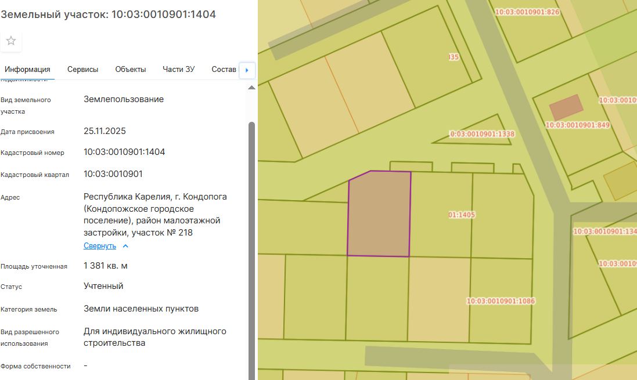
Task: Click parcel labeled 10:03:0010901:1086
Action: click(501, 301)
